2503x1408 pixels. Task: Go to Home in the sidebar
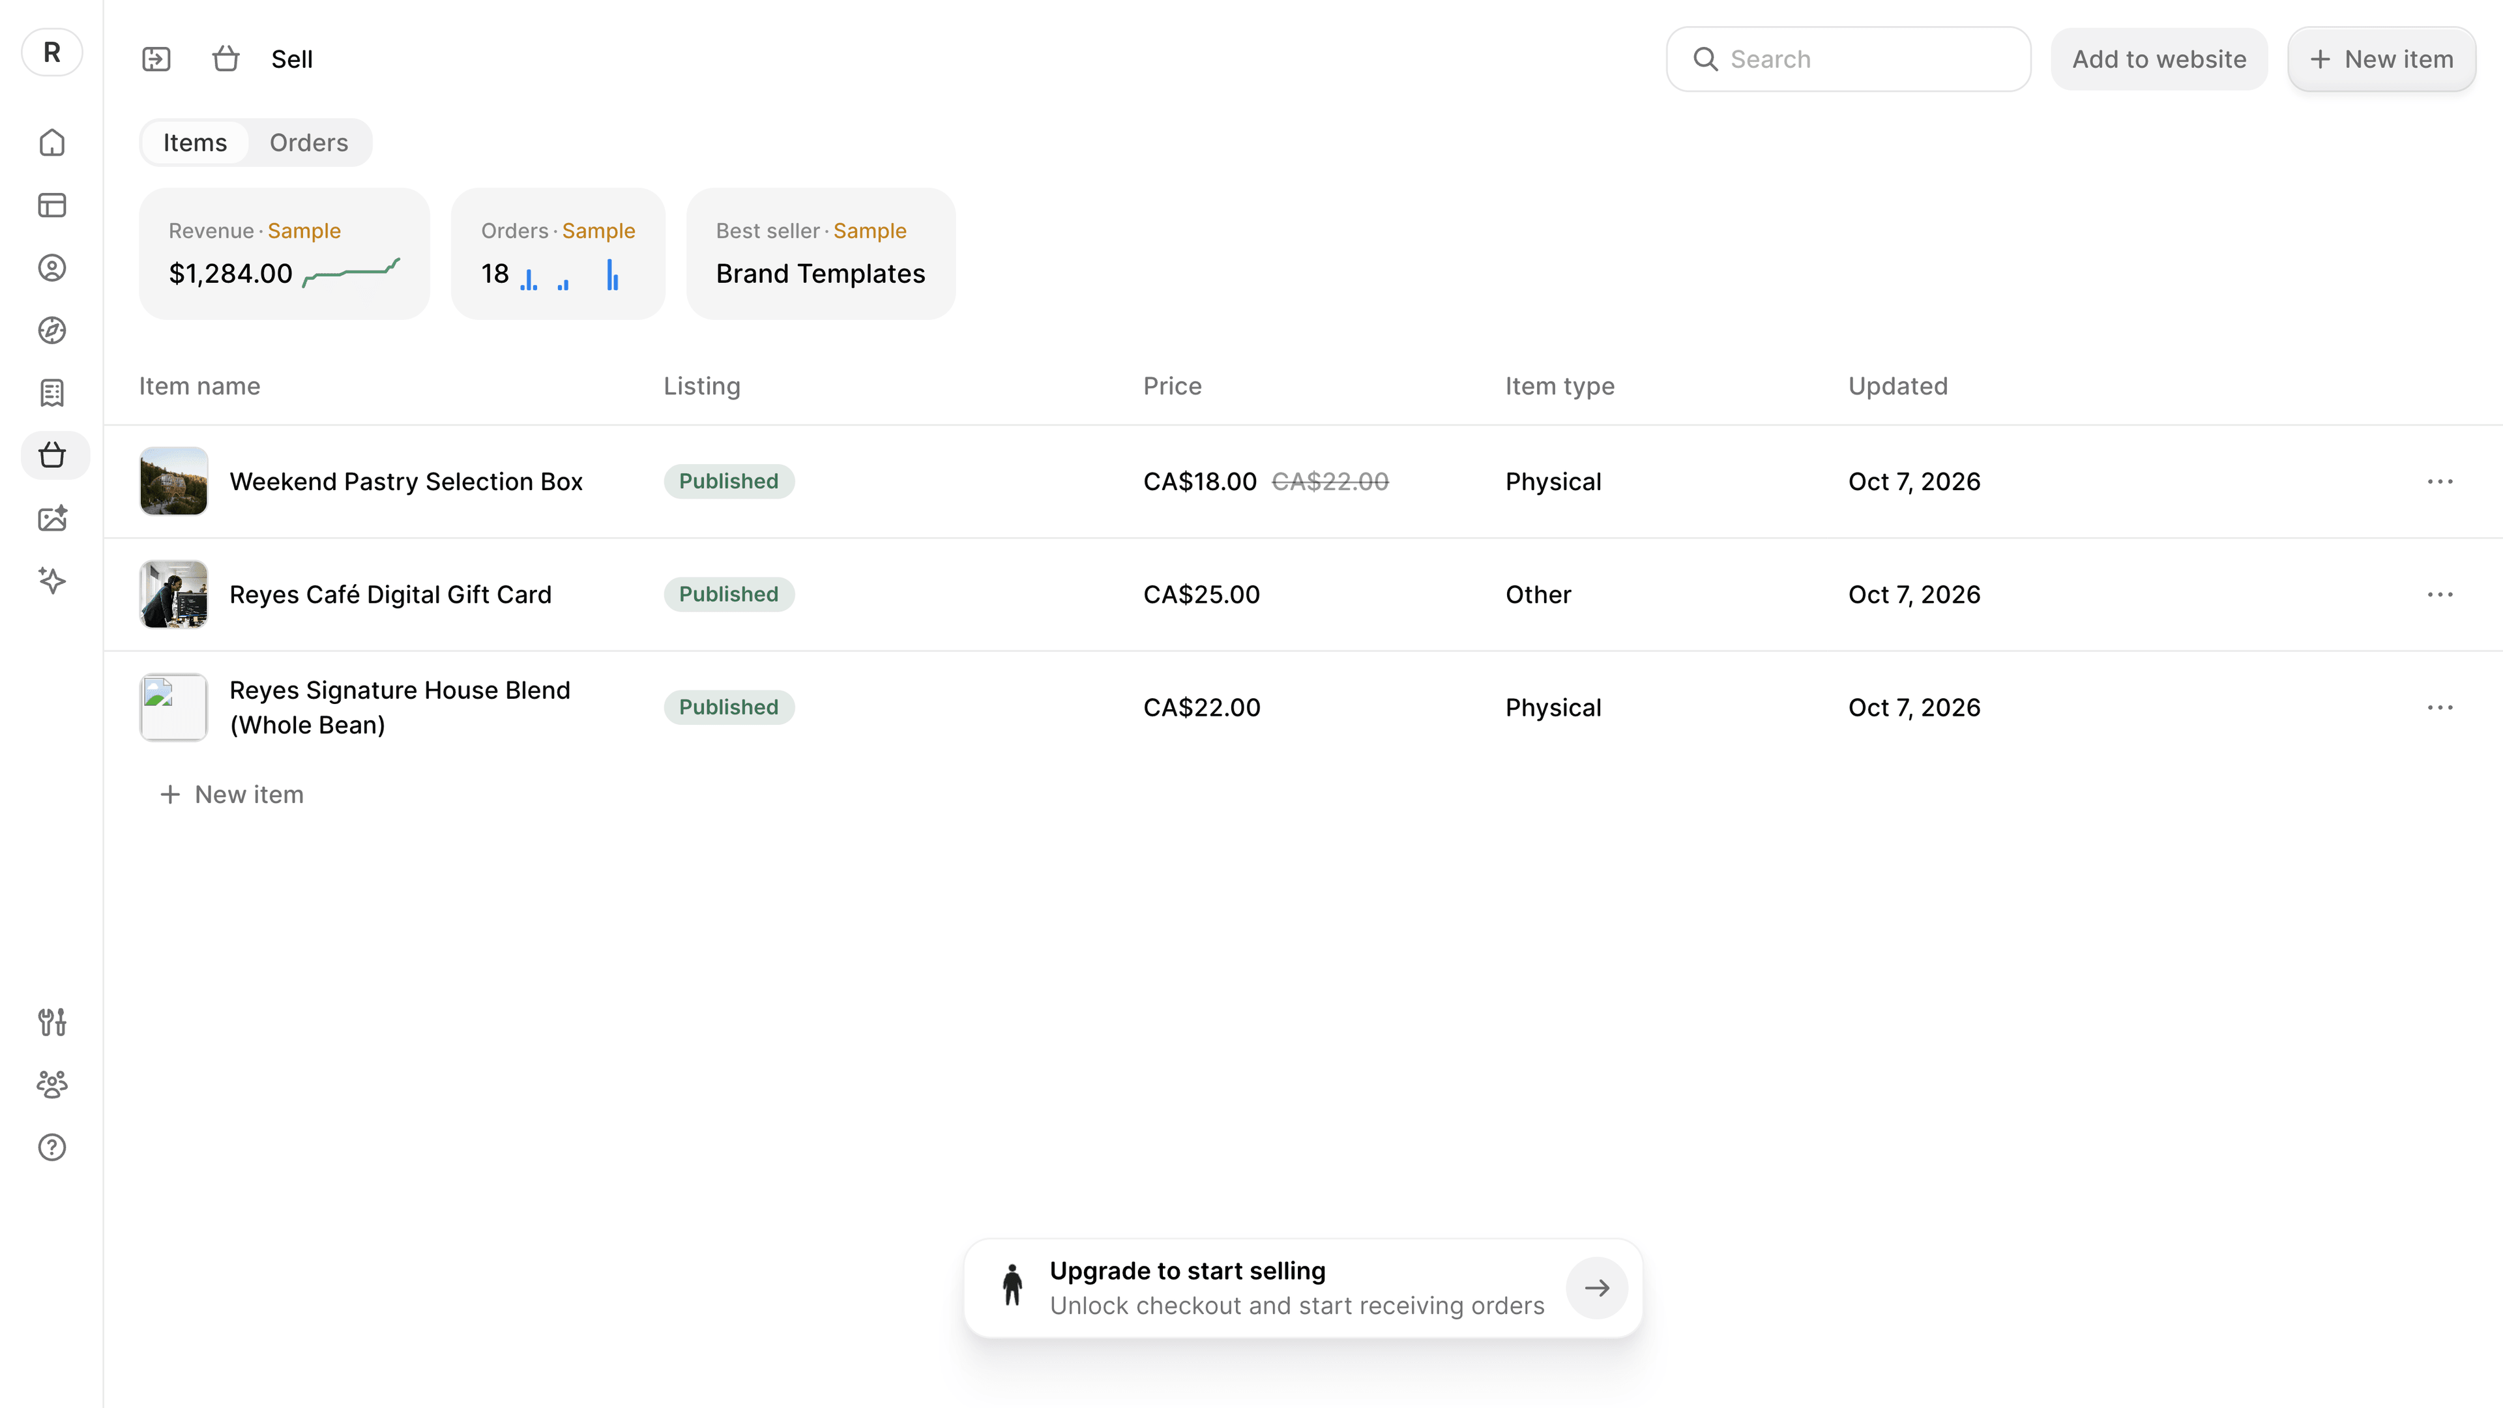pyautogui.click(x=51, y=143)
